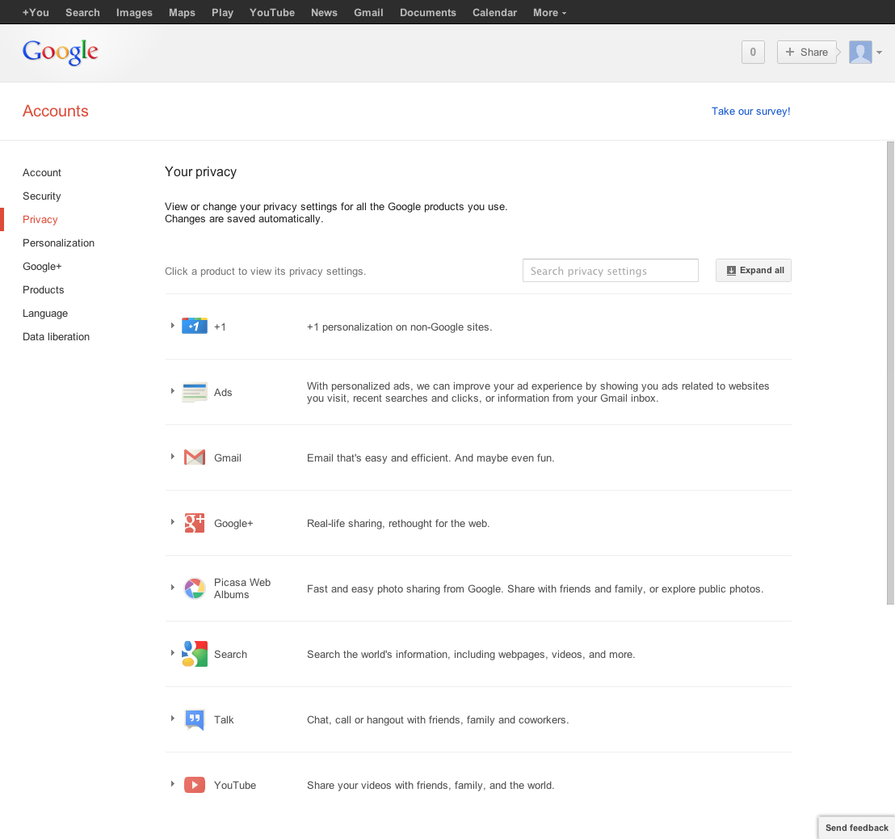
Task: Click the Talk chat bubble icon
Action: pyautogui.click(x=194, y=719)
